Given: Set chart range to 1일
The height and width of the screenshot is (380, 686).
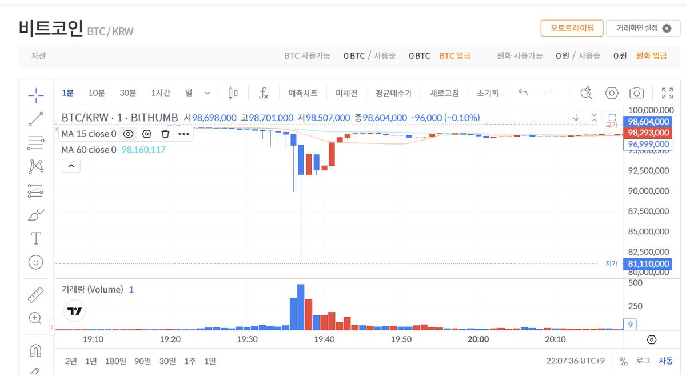Looking at the screenshot, I should [x=210, y=361].
